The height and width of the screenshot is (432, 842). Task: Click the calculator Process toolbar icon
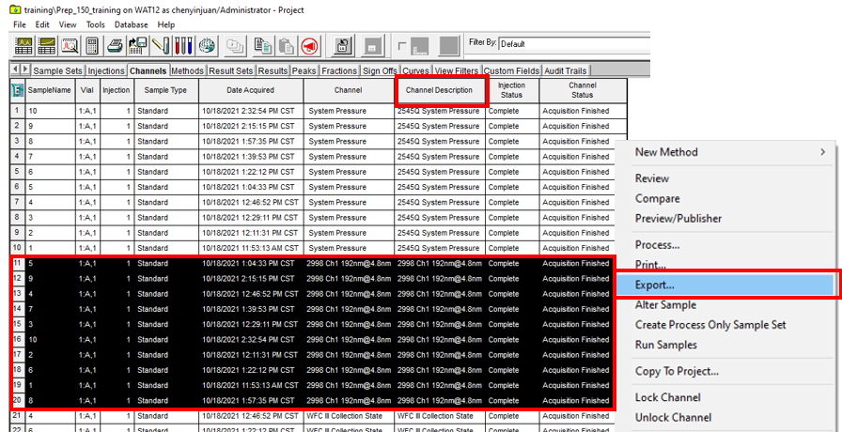point(92,46)
